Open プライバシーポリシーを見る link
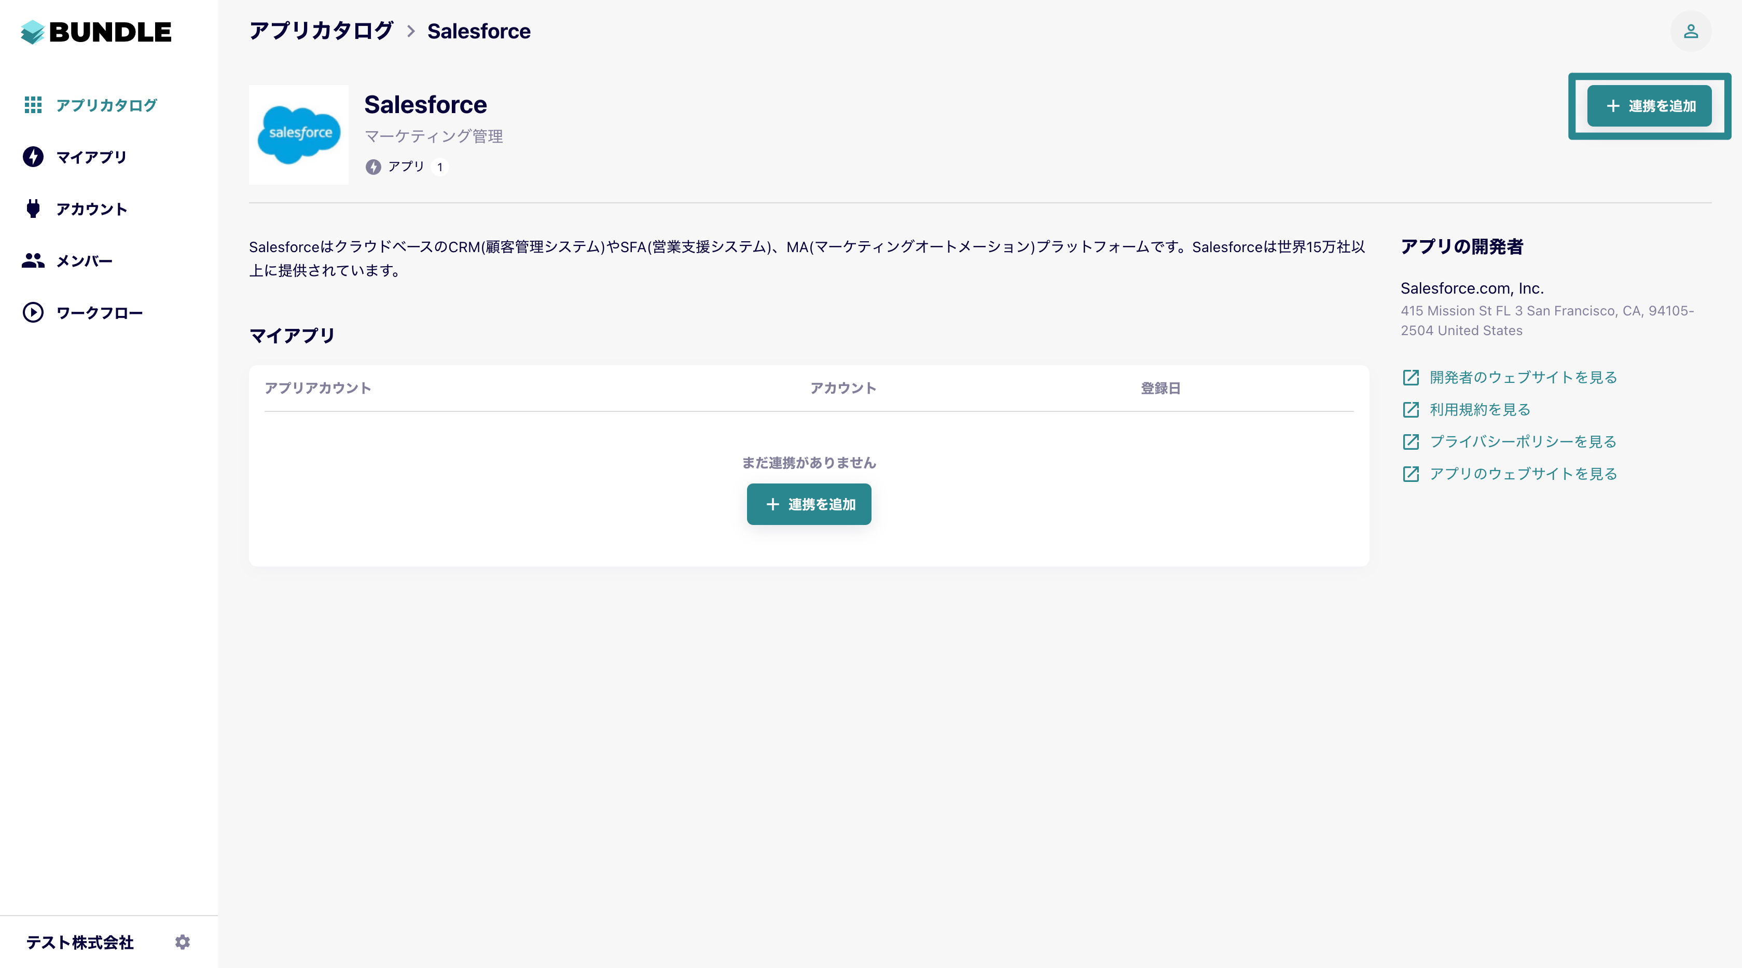Image resolution: width=1742 pixels, height=968 pixels. click(x=1522, y=442)
